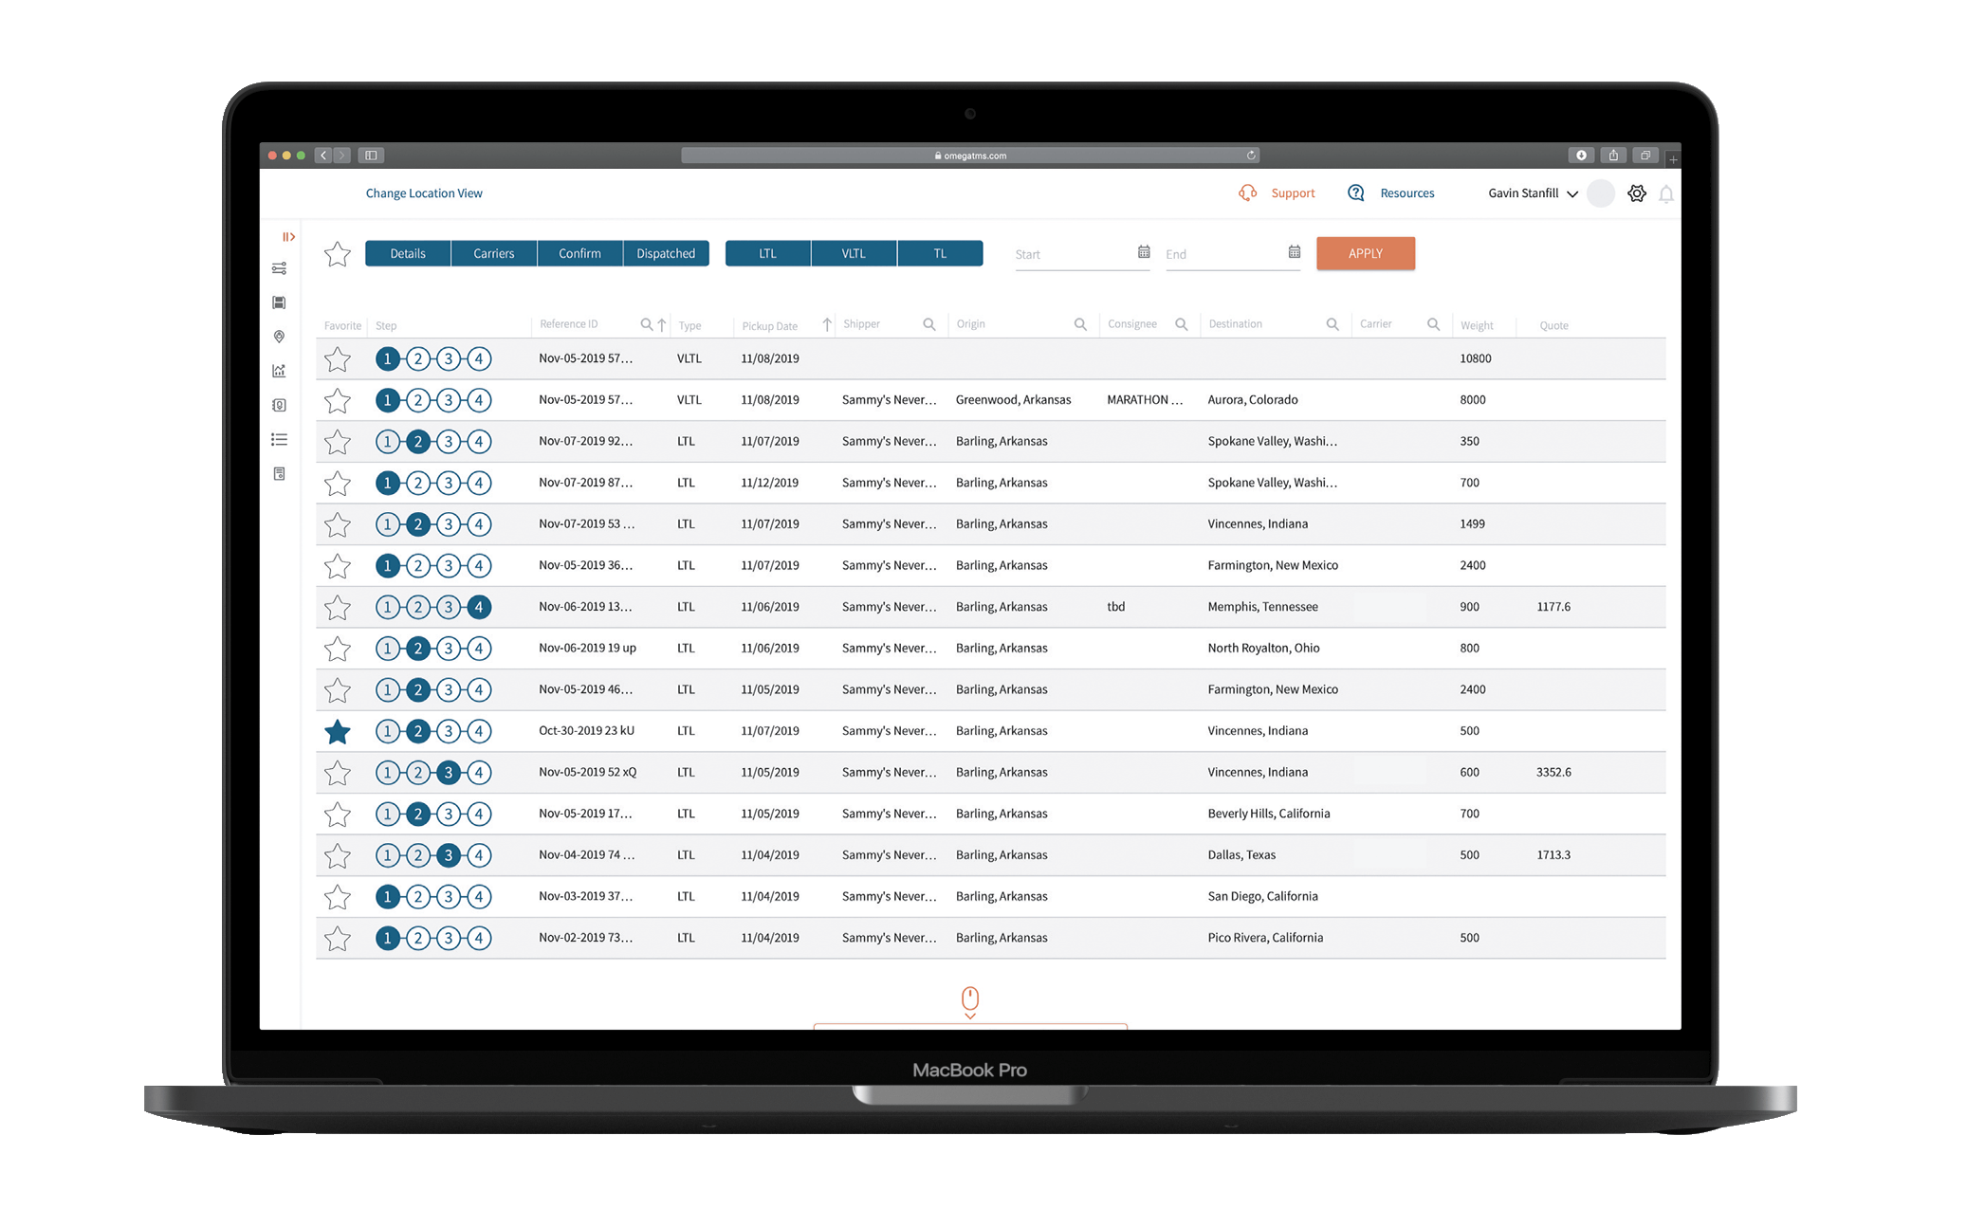Image resolution: width=1985 pixels, height=1209 pixels.
Task: Open the filter sliders sidebar icon
Action: tap(279, 268)
